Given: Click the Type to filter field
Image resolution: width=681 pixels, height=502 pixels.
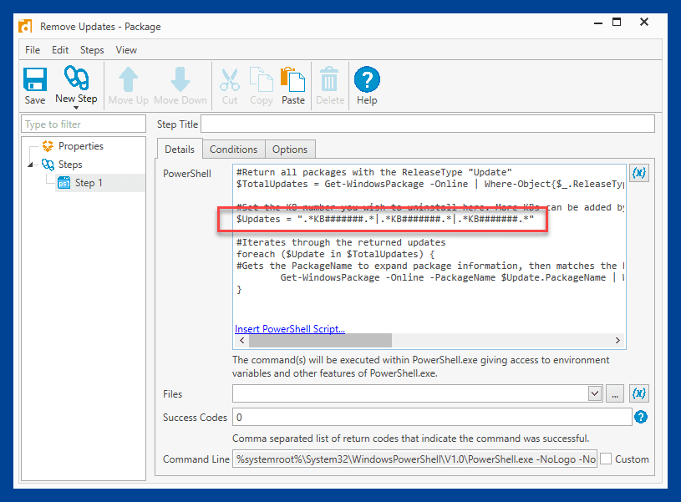Looking at the screenshot, I should (x=84, y=124).
